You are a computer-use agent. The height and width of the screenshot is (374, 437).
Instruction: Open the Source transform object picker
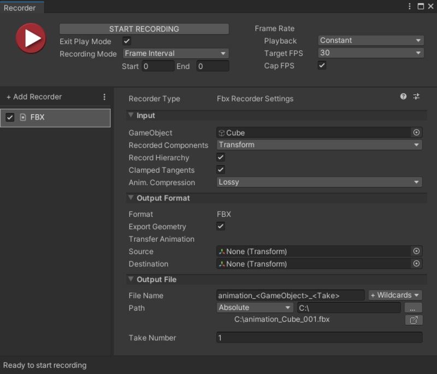click(416, 251)
